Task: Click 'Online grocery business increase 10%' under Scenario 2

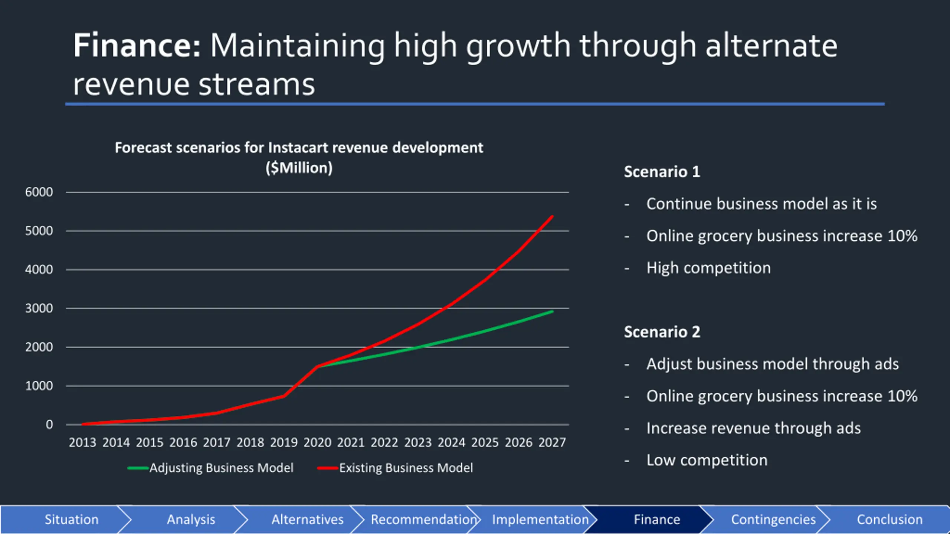Action: point(782,396)
